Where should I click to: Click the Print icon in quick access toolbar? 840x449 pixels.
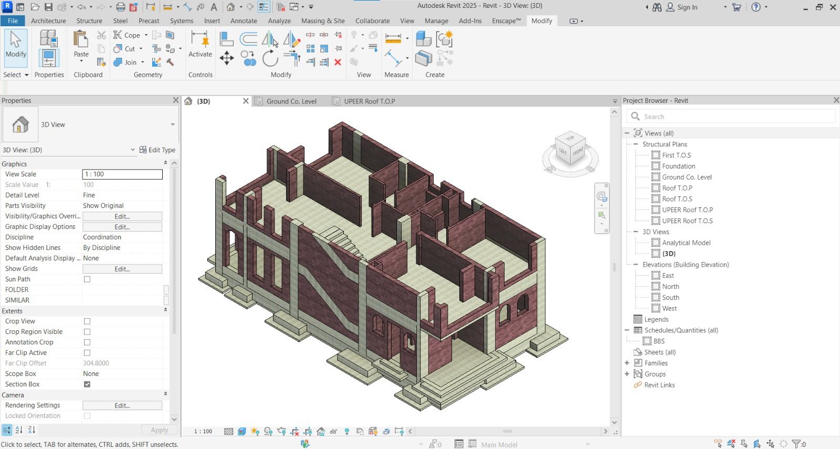pos(121,7)
